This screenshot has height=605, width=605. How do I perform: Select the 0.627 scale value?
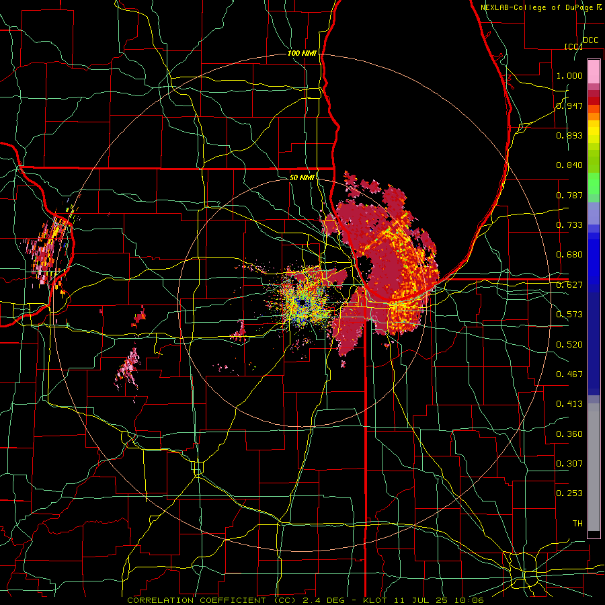pos(569,285)
